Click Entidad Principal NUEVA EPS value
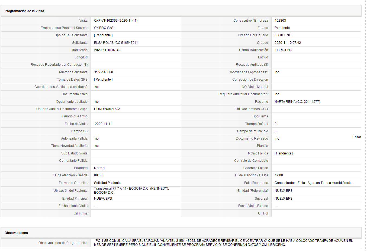The width and height of the screenshot is (370, 251). 103,199
